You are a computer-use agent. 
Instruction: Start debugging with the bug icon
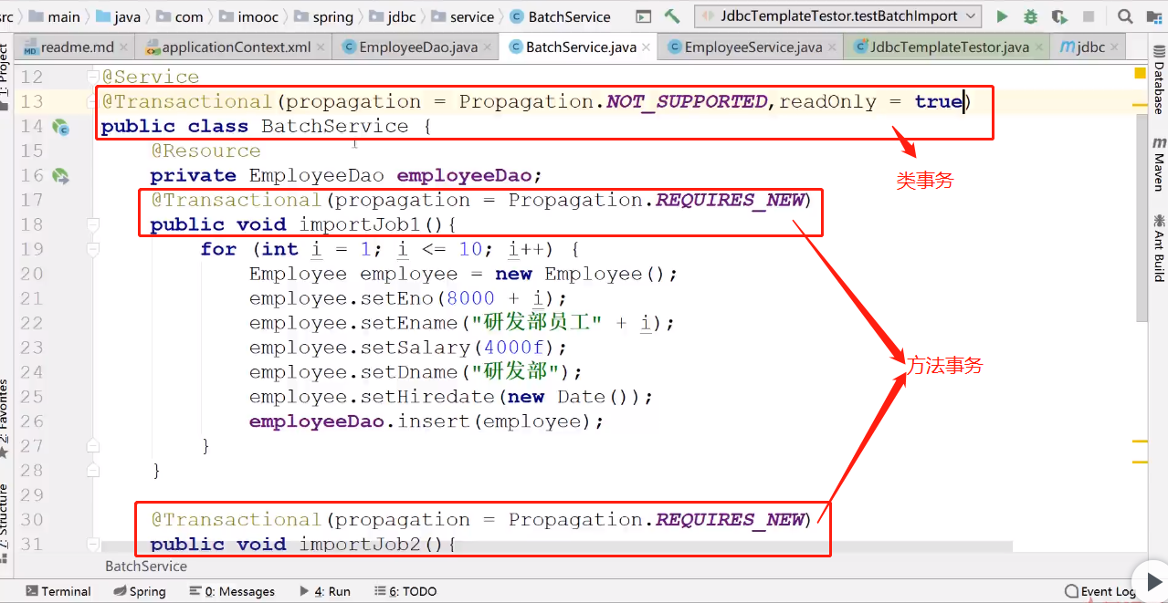tap(1030, 16)
